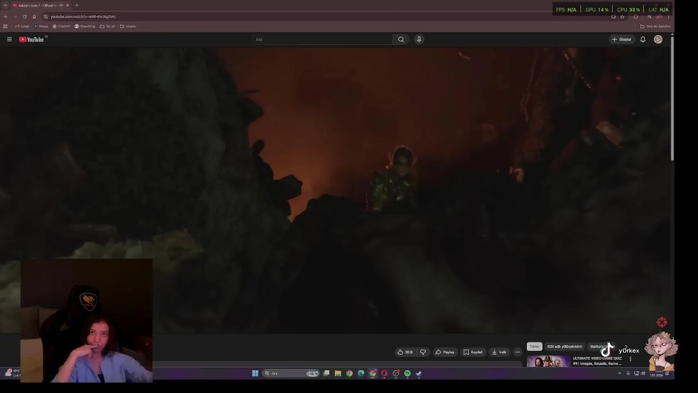
Task: Open the apps grid bookmark shortcut
Action: click(5, 26)
